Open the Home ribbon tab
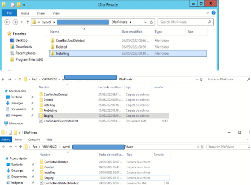This screenshot has width=251, height=185. tap(25, 13)
